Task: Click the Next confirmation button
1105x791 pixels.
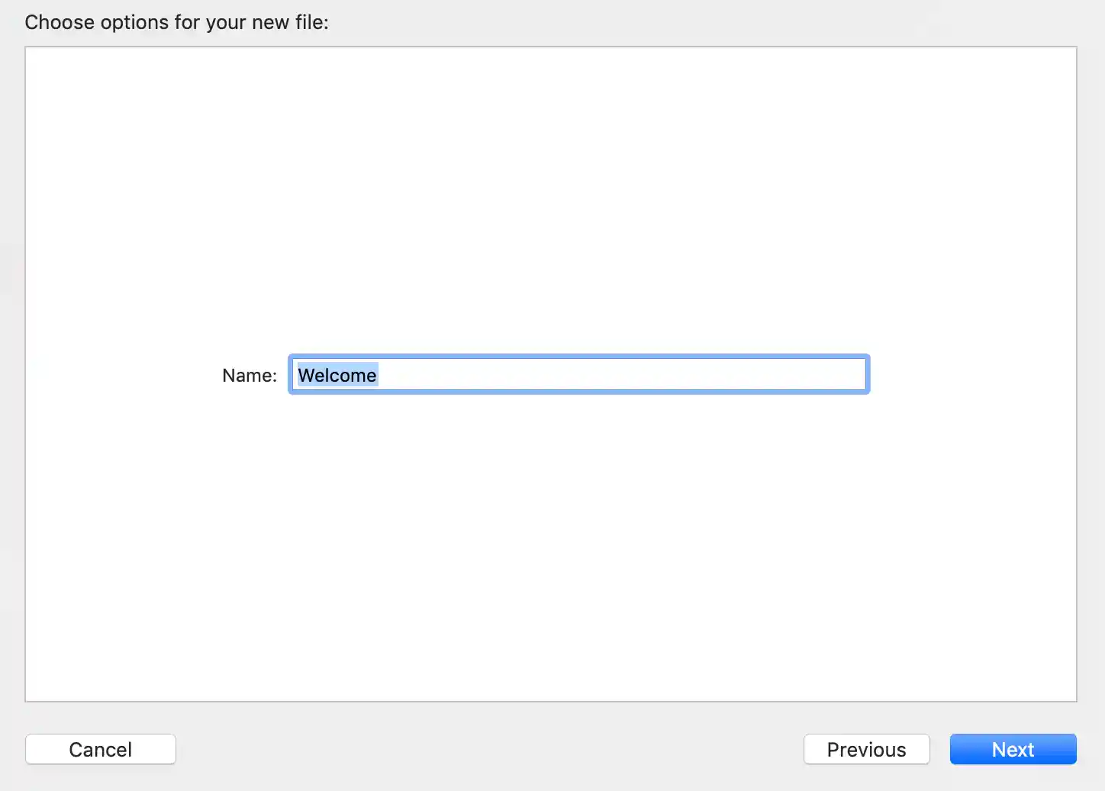Action: pos(1013,749)
